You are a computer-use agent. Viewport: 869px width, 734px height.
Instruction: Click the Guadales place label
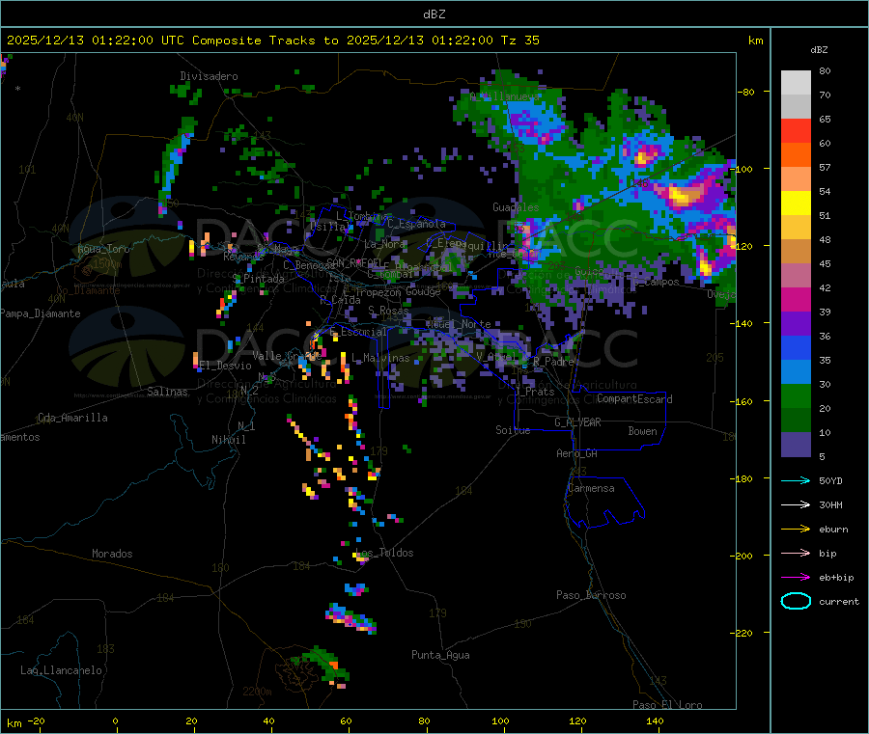click(516, 207)
